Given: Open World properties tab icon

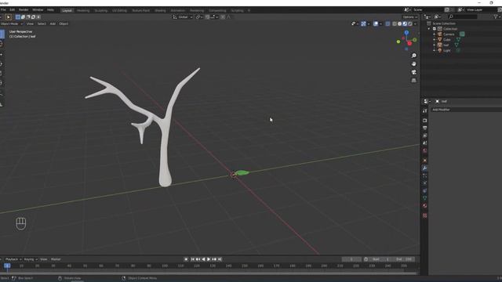Looking at the screenshot, I should pos(425,150).
